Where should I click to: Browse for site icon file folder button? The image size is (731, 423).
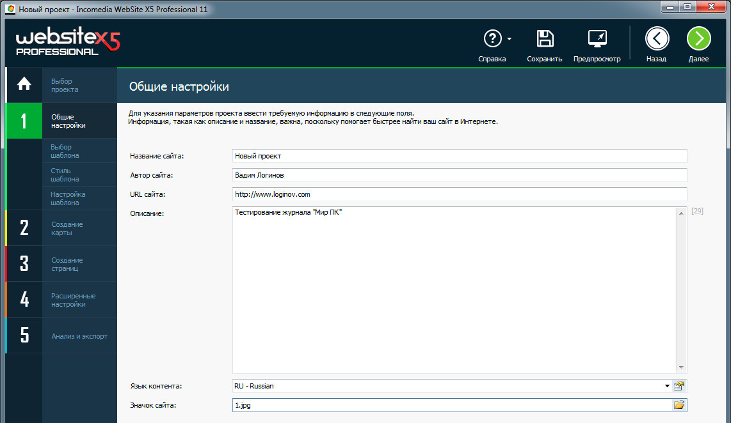[x=679, y=405]
